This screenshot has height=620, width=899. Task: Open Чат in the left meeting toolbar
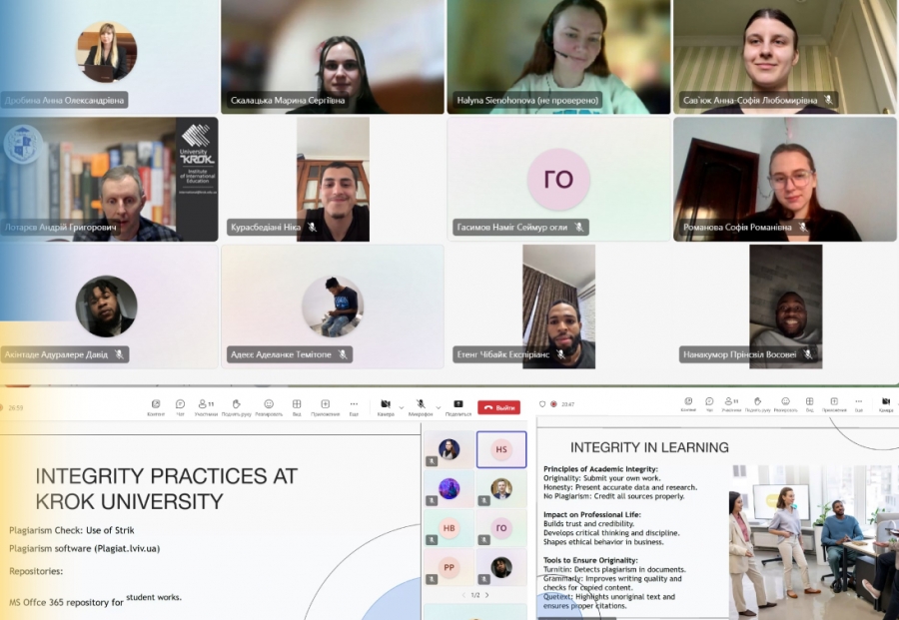point(180,407)
